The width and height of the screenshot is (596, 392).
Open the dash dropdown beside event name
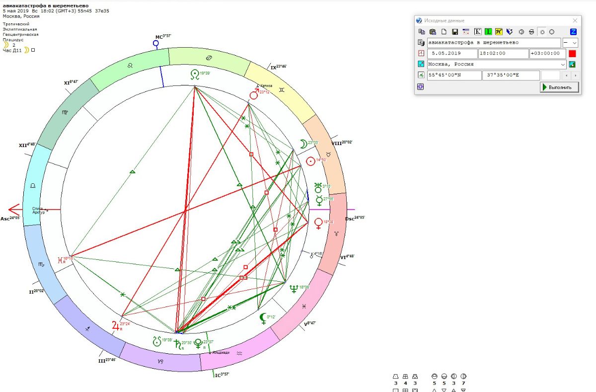click(x=570, y=43)
